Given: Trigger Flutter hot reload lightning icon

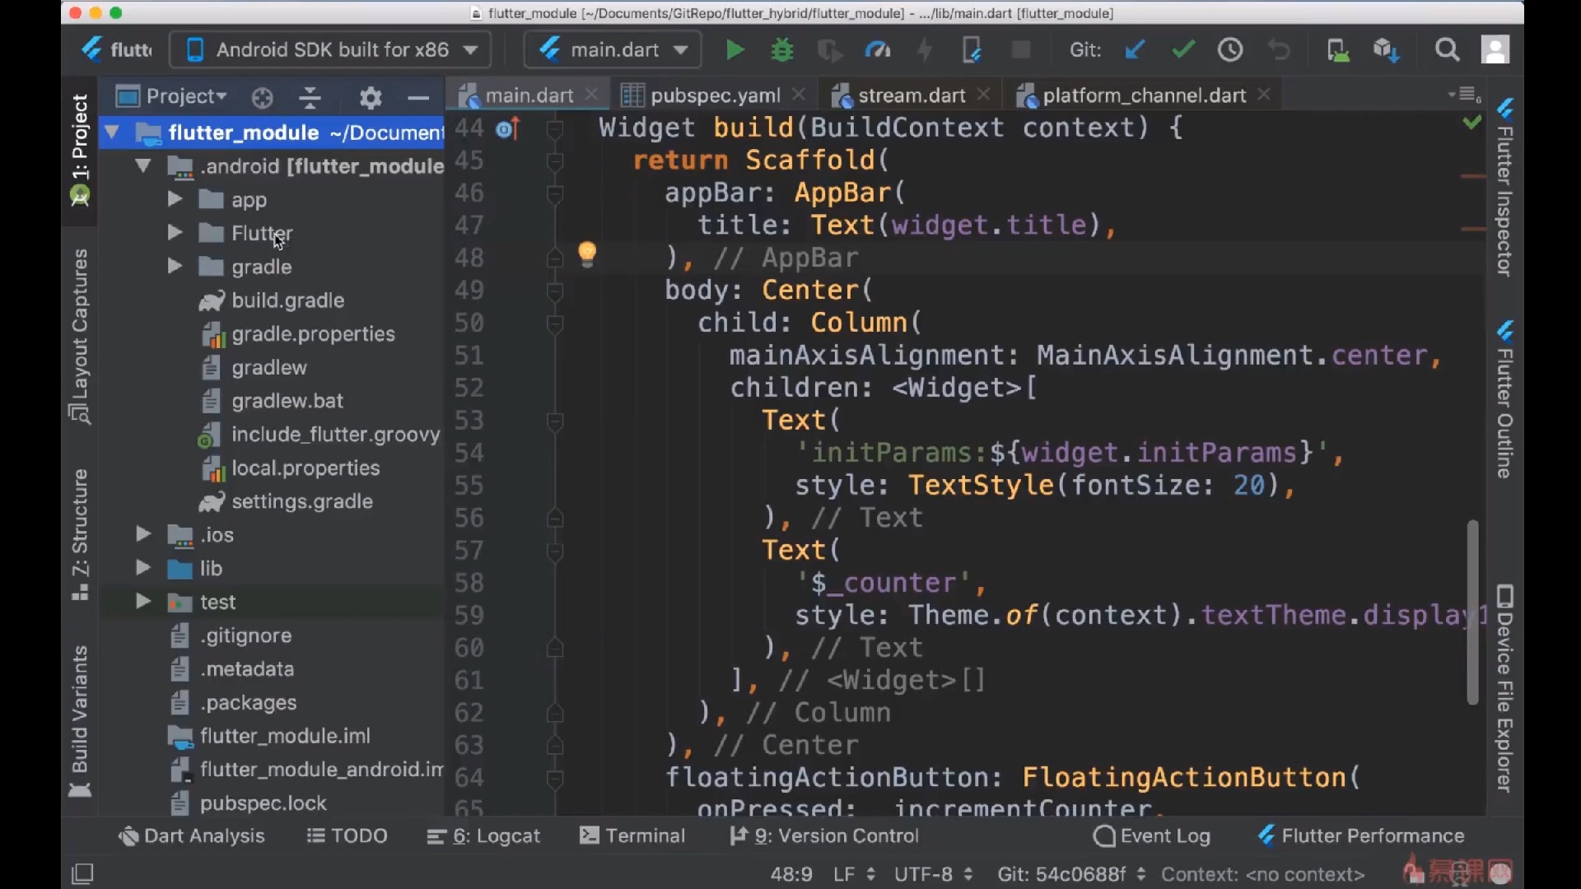Looking at the screenshot, I should coord(925,50).
